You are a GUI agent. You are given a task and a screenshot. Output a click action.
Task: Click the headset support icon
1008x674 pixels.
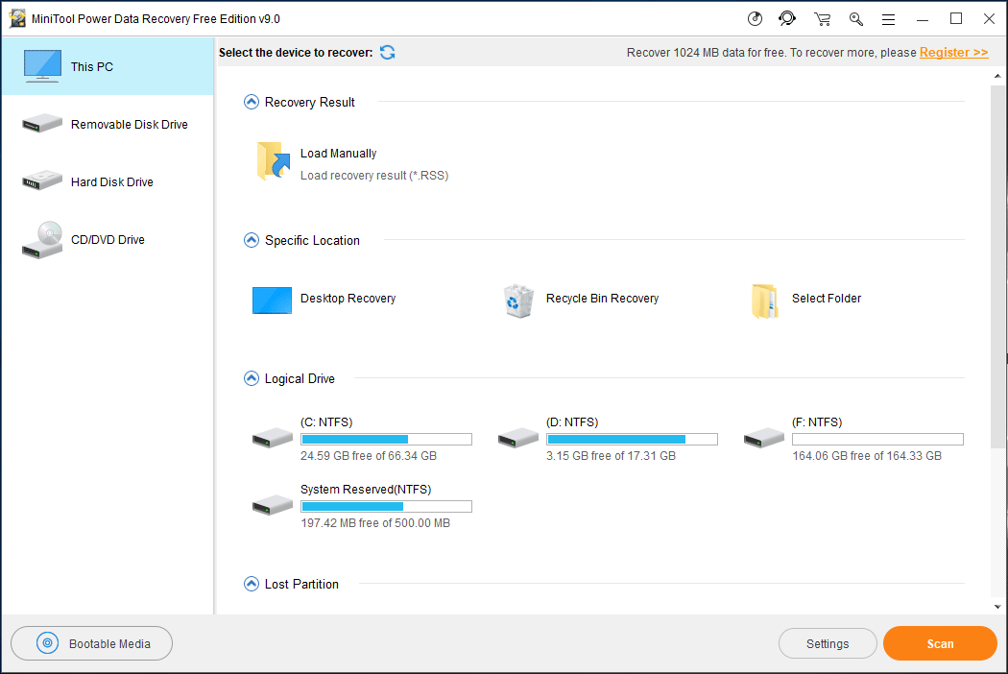(x=787, y=18)
